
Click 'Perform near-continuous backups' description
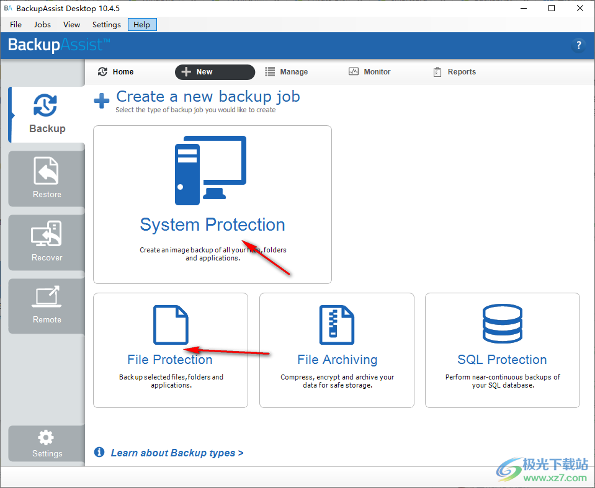(503, 381)
